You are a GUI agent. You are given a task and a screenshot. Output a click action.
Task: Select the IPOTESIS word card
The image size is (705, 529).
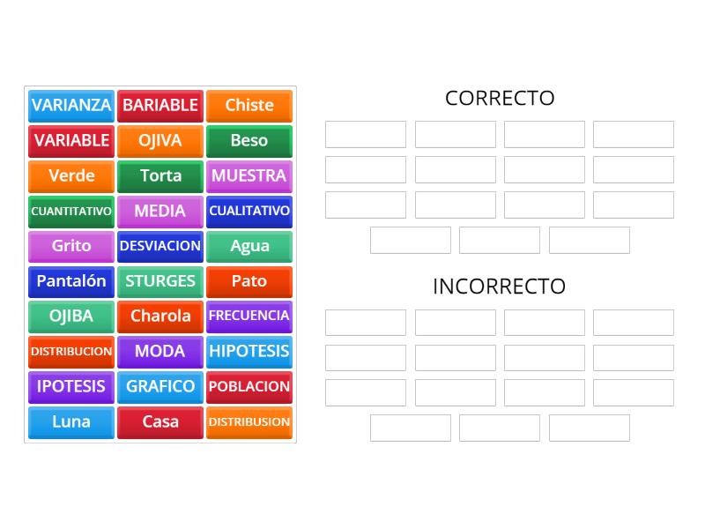coord(70,388)
